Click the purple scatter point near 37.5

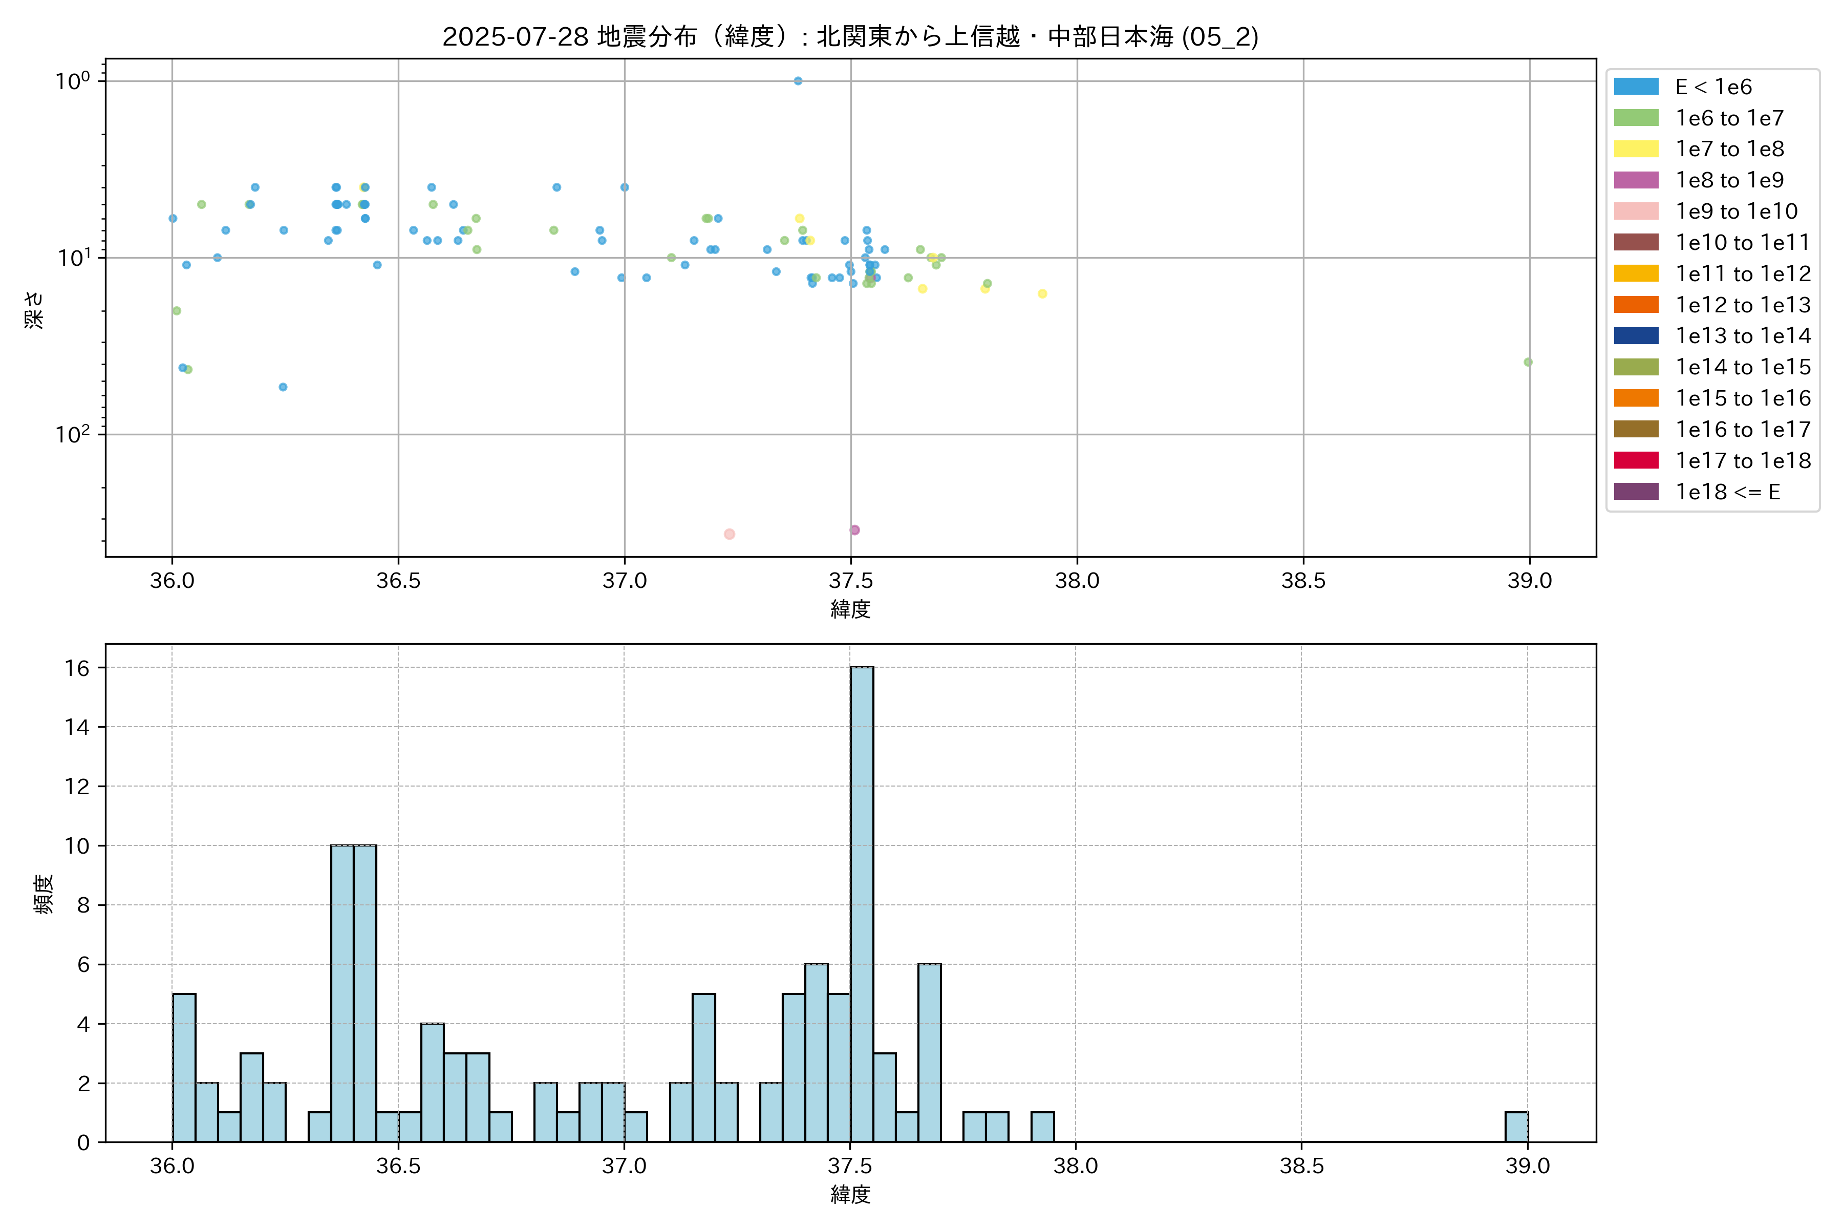[x=854, y=530]
